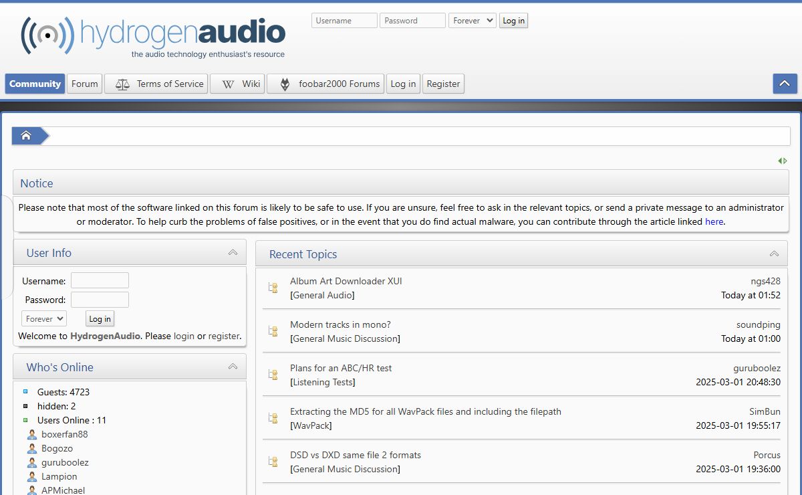The image size is (802, 495).
Task: Focus the User Info Username field
Action: tap(100, 280)
